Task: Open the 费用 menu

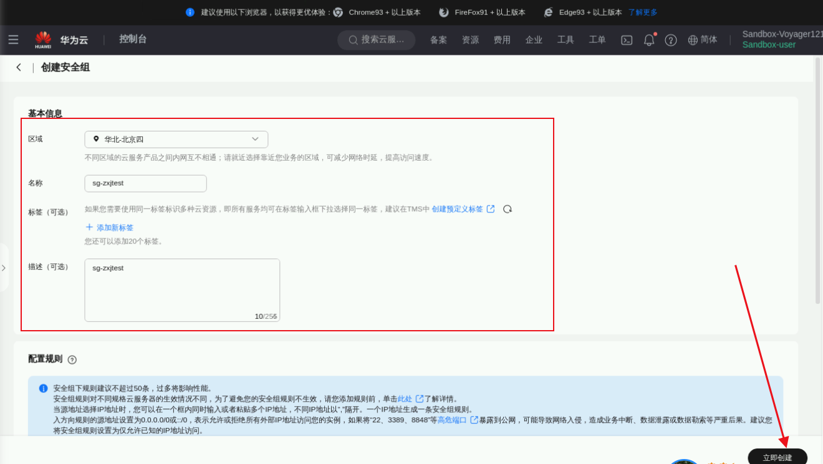Action: click(x=502, y=40)
